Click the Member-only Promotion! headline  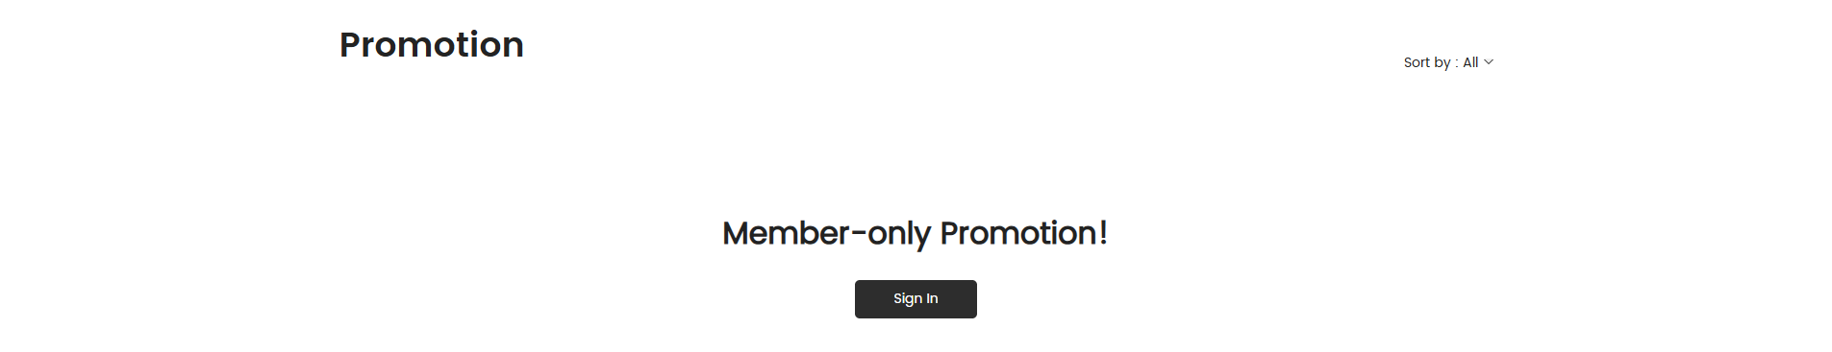916,233
